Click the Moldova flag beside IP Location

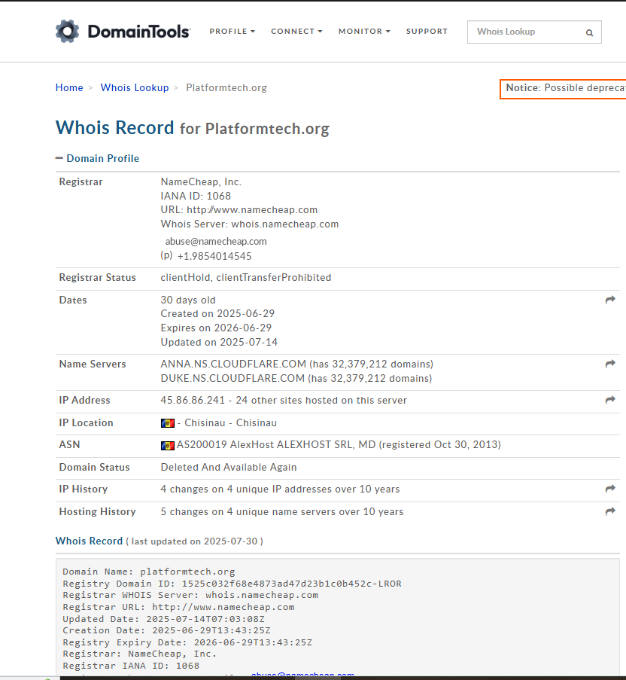168,422
